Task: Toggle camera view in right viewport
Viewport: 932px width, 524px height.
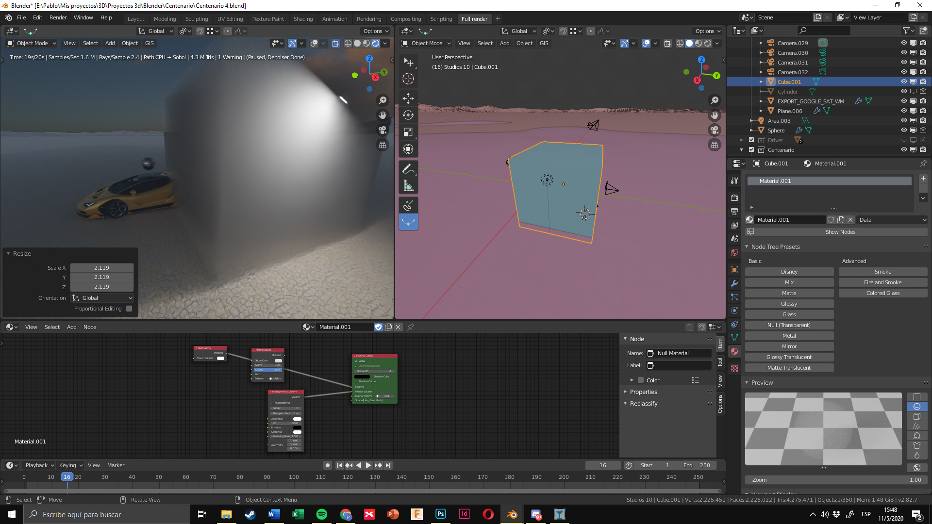Action: [715, 130]
